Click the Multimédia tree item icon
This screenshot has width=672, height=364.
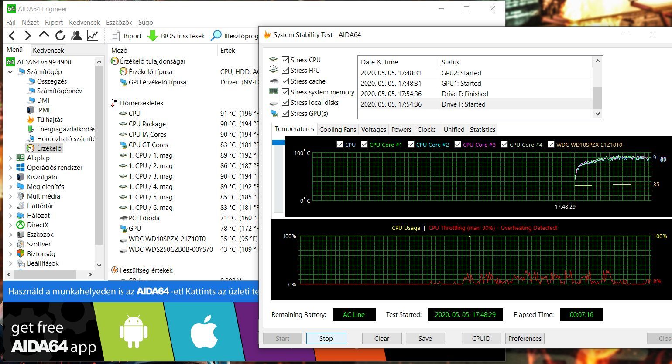20,196
